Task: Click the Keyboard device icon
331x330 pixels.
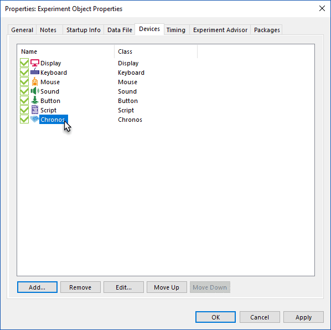Action: pyautogui.click(x=35, y=72)
